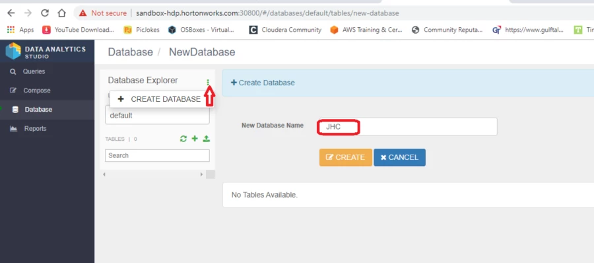Click the TABLES count label
Image resolution: width=594 pixels, height=263 pixels.
click(x=121, y=139)
